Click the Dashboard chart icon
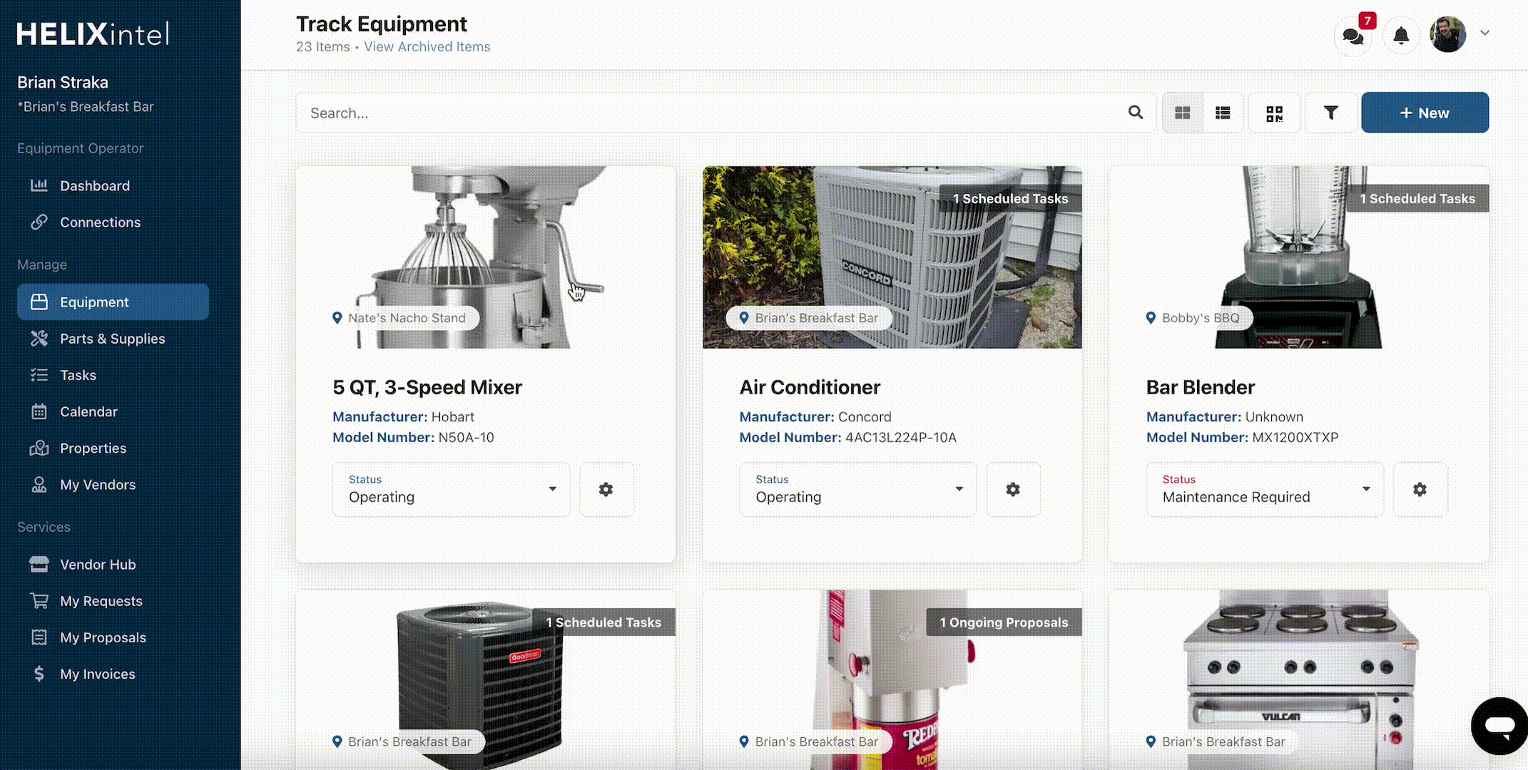 click(x=39, y=185)
